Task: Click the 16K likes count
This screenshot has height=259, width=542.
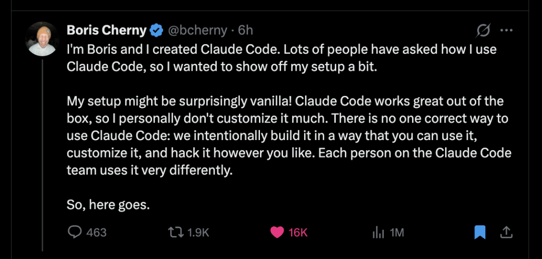Action: coord(298,232)
